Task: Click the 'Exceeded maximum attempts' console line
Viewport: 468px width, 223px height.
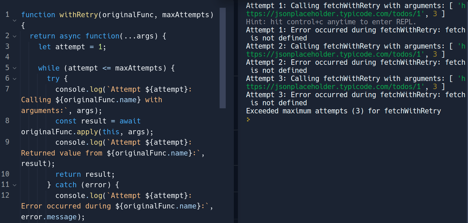Action: point(343,111)
